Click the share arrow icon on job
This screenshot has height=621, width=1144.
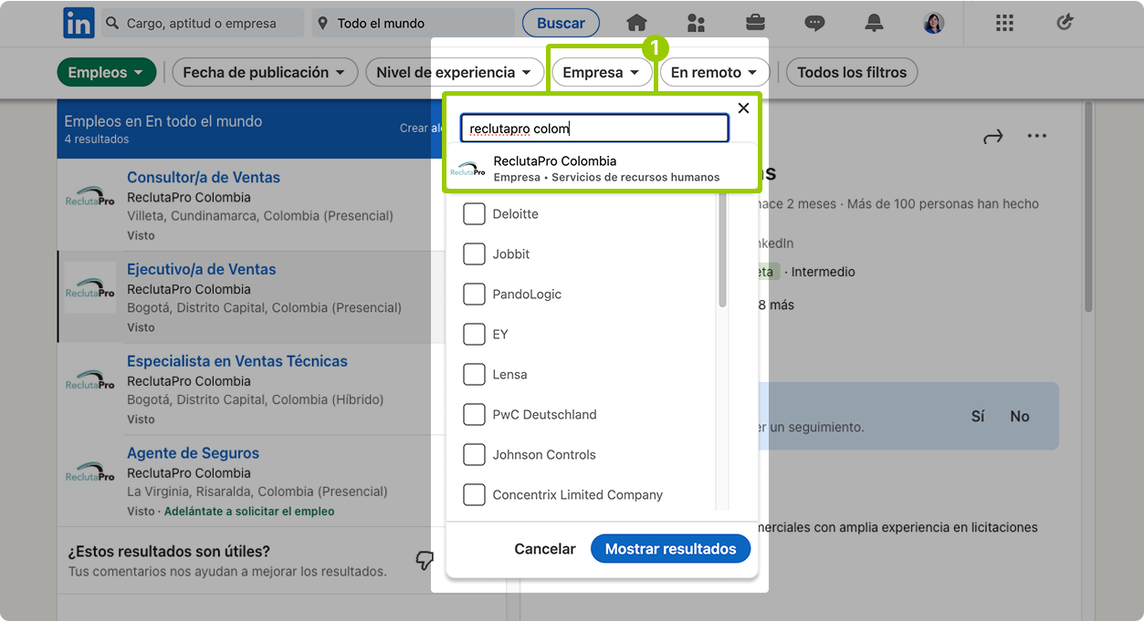992,137
